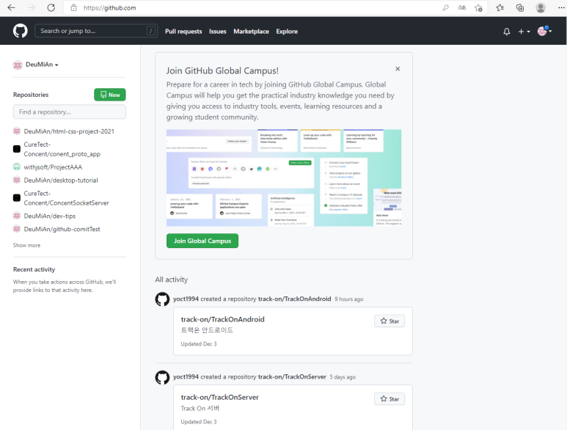Image resolution: width=567 pixels, height=430 pixels.
Task: Click avatar beside html-css-project-2021
Action: [17, 131]
